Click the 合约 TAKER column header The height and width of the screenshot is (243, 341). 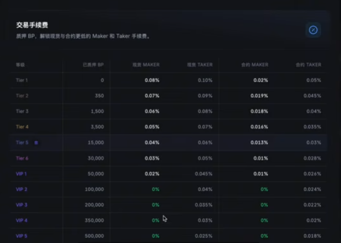308,65
